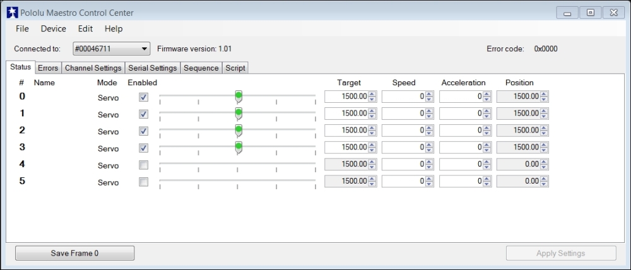Viewport: 631px width, 270px height.
Task: Click the channel 4 slider track
Action: 237,164
